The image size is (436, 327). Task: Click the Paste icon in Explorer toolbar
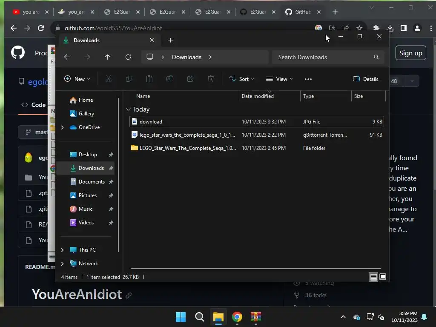point(149,79)
